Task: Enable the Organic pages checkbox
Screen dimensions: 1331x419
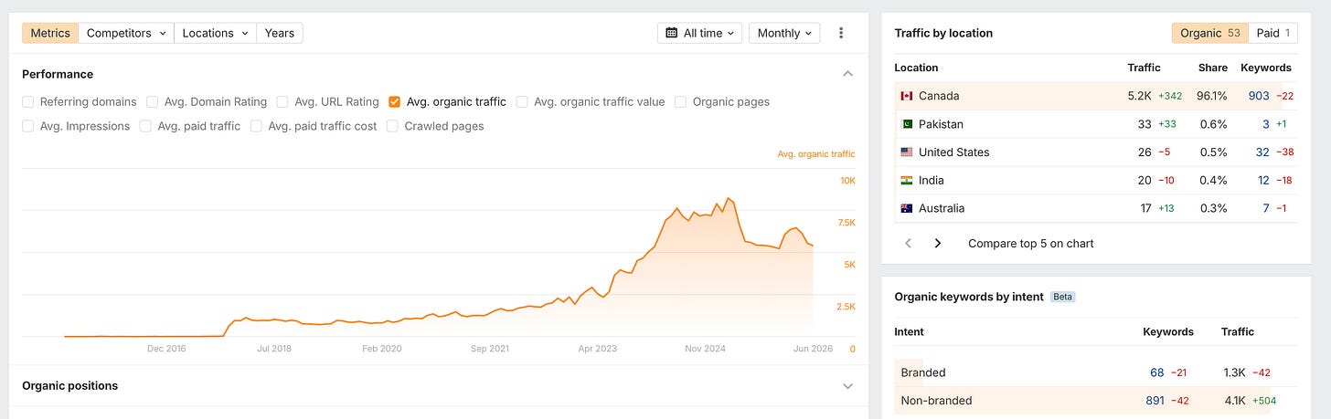Action: (x=681, y=102)
